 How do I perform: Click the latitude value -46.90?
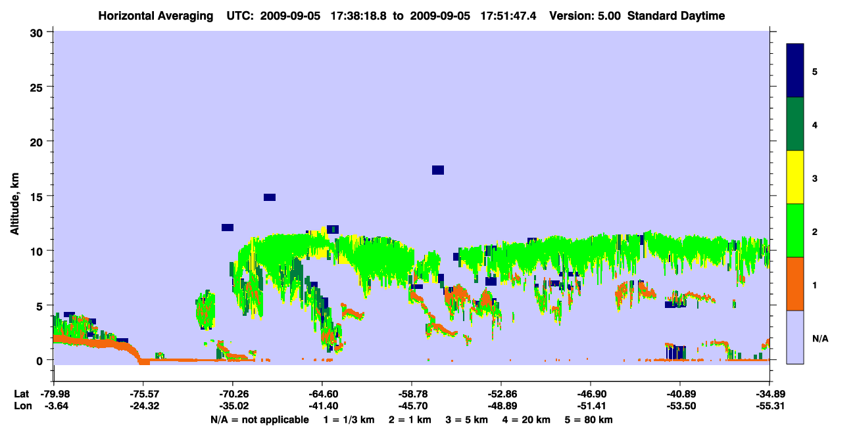(x=590, y=394)
